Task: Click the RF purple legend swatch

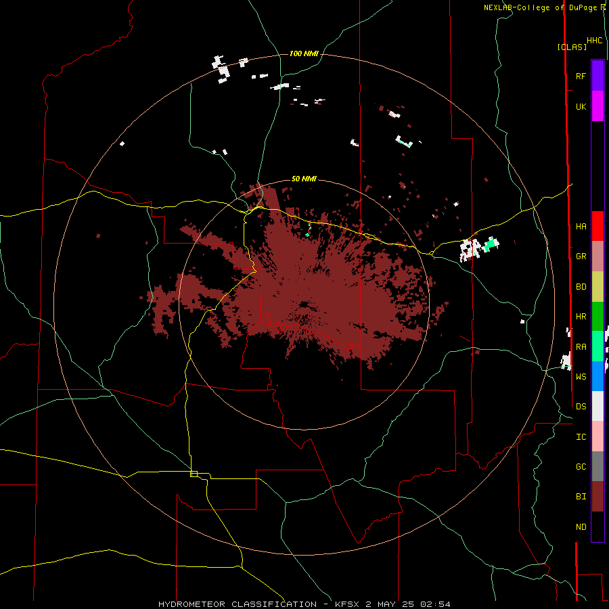Action: 597,76
